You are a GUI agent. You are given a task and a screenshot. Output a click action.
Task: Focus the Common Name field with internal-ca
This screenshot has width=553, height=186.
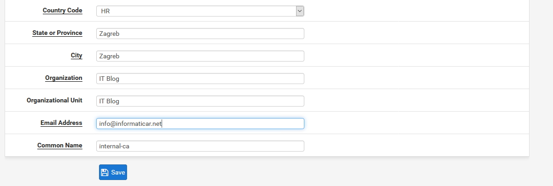point(200,146)
